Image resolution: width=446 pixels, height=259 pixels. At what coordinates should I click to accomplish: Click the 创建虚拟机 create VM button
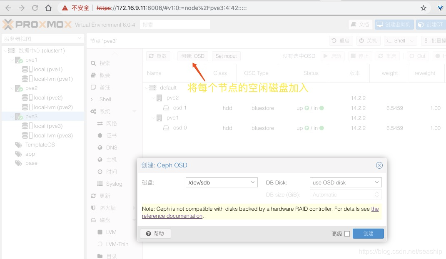394,24
